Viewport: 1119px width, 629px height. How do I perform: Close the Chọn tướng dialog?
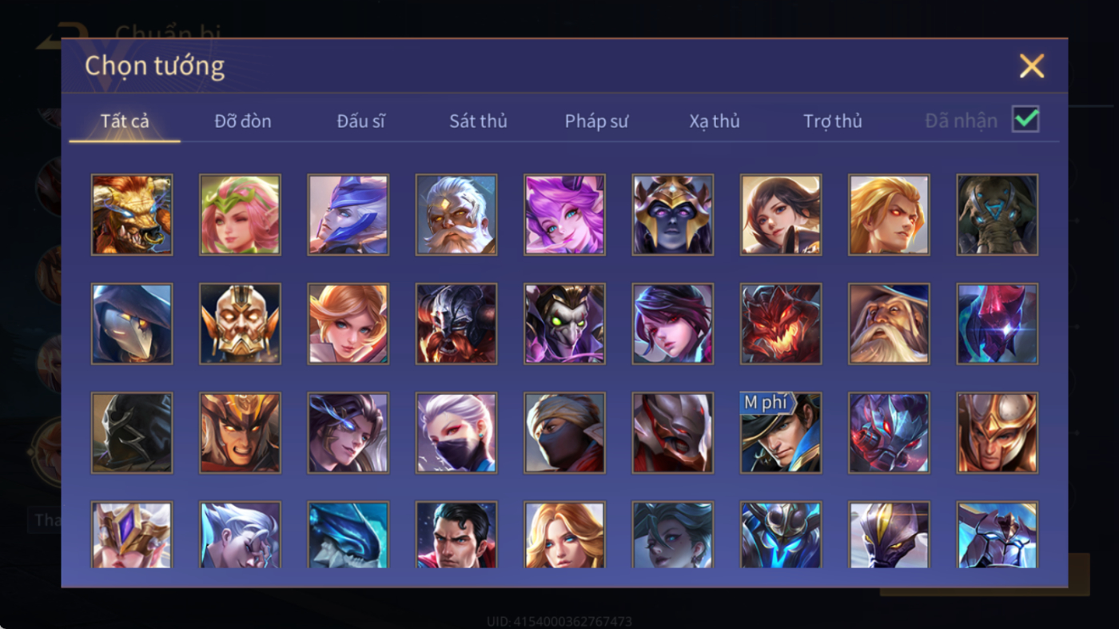1032,66
